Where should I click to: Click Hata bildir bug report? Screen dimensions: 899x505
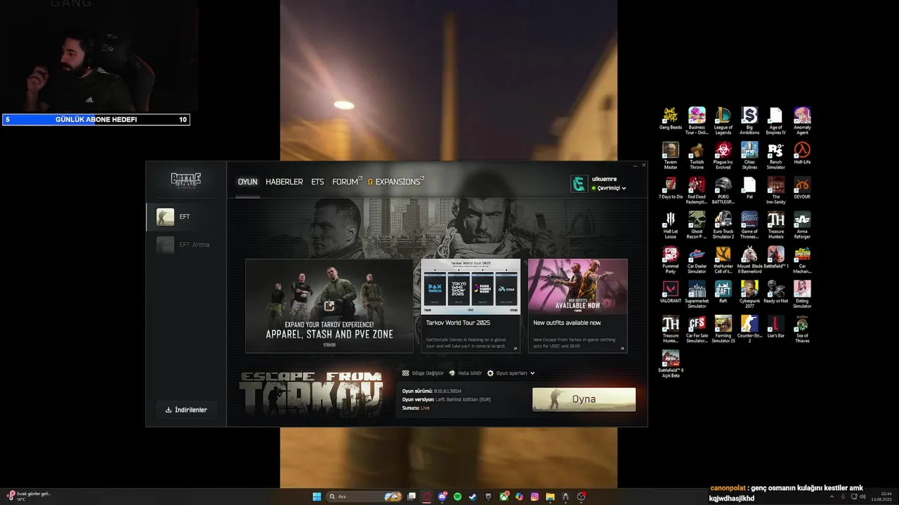tap(465, 373)
